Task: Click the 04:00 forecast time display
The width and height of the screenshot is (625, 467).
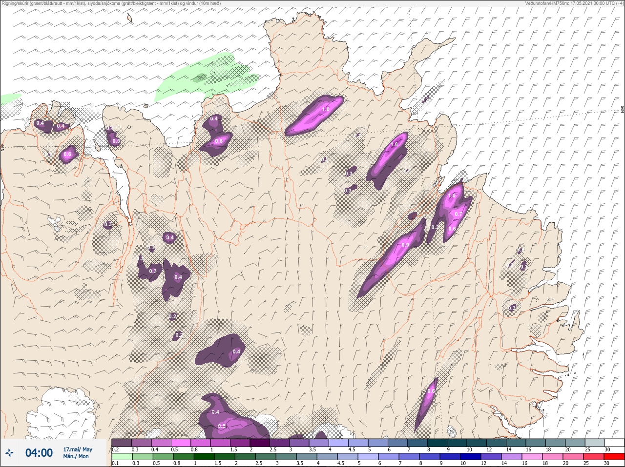Action: click(39, 453)
